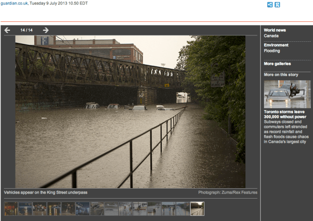The image size is (313, 221).
Task: Select the second thumbnail in the gallery strip
Action: [25, 209]
